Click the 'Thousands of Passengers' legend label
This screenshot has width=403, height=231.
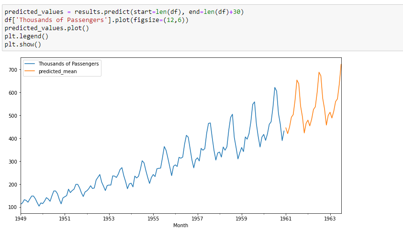pyautogui.click(x=68, y=64)
